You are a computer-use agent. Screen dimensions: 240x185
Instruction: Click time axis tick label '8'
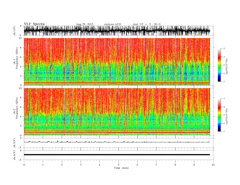[x=175, y=165]
